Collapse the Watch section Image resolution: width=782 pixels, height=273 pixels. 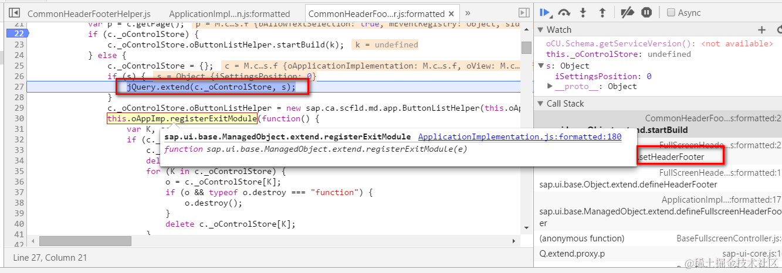(x=540, y=30)
